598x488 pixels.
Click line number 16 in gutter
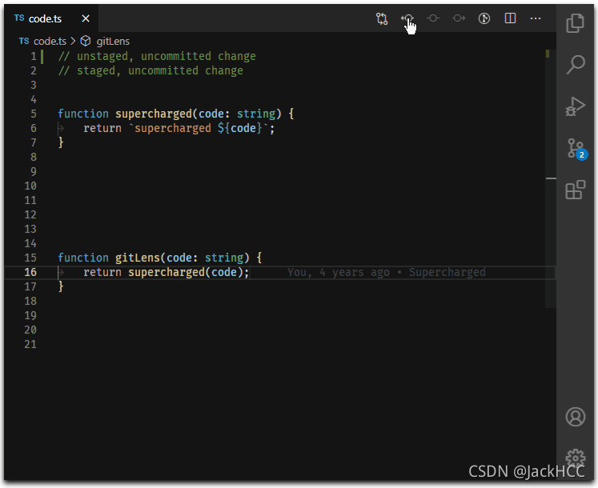coord(30,272)
